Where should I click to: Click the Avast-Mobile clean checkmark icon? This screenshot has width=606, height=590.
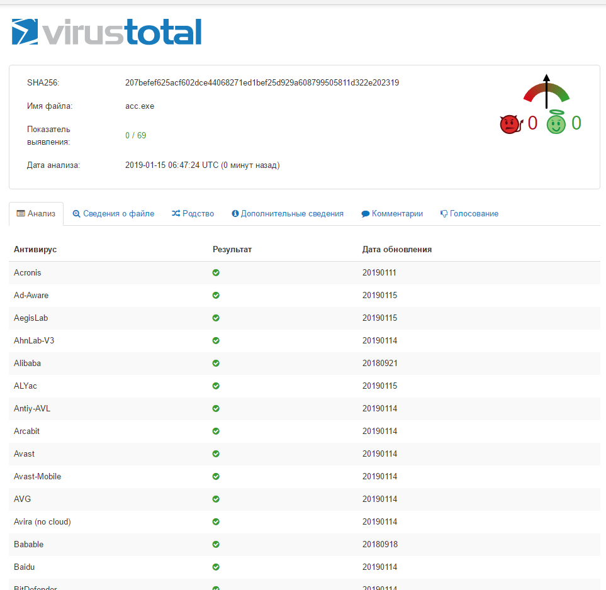216,476
